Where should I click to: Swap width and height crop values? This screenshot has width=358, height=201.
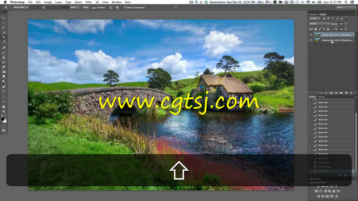point(43,8)
